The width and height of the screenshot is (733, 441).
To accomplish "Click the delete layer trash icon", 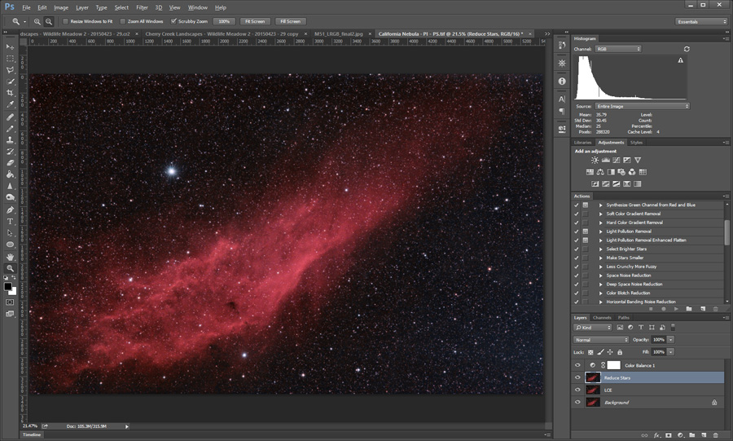I will pos(716,435).
